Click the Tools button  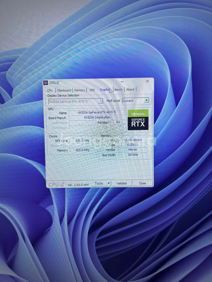(x=99, y=184)
